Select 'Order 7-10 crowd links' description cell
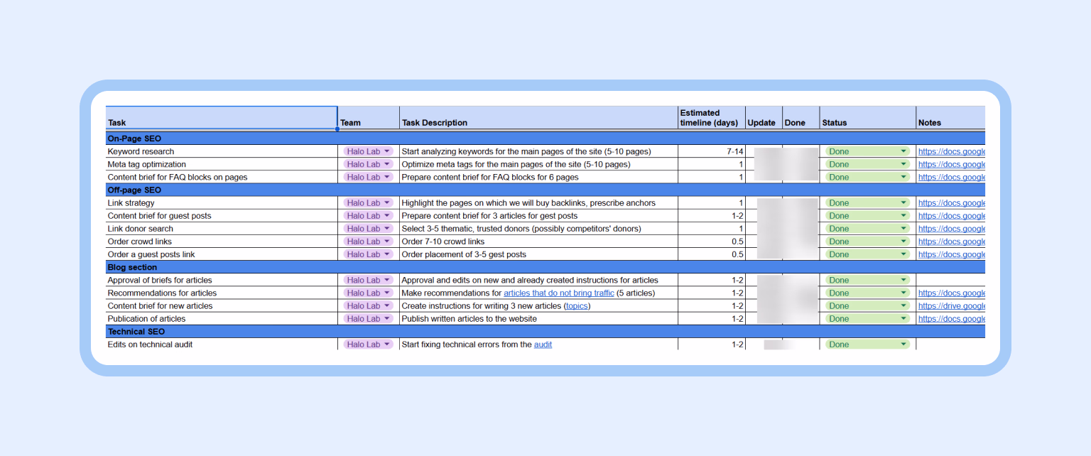This screenshot has width=1091, height=456. 538,241
